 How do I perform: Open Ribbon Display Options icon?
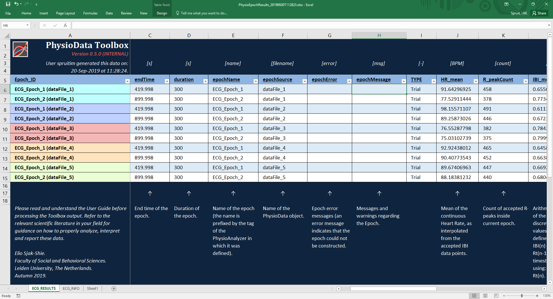[506, 4]
